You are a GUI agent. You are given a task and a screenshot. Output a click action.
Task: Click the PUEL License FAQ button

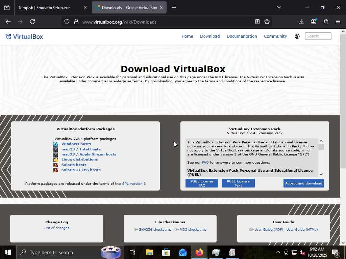[x=202, y=183]
